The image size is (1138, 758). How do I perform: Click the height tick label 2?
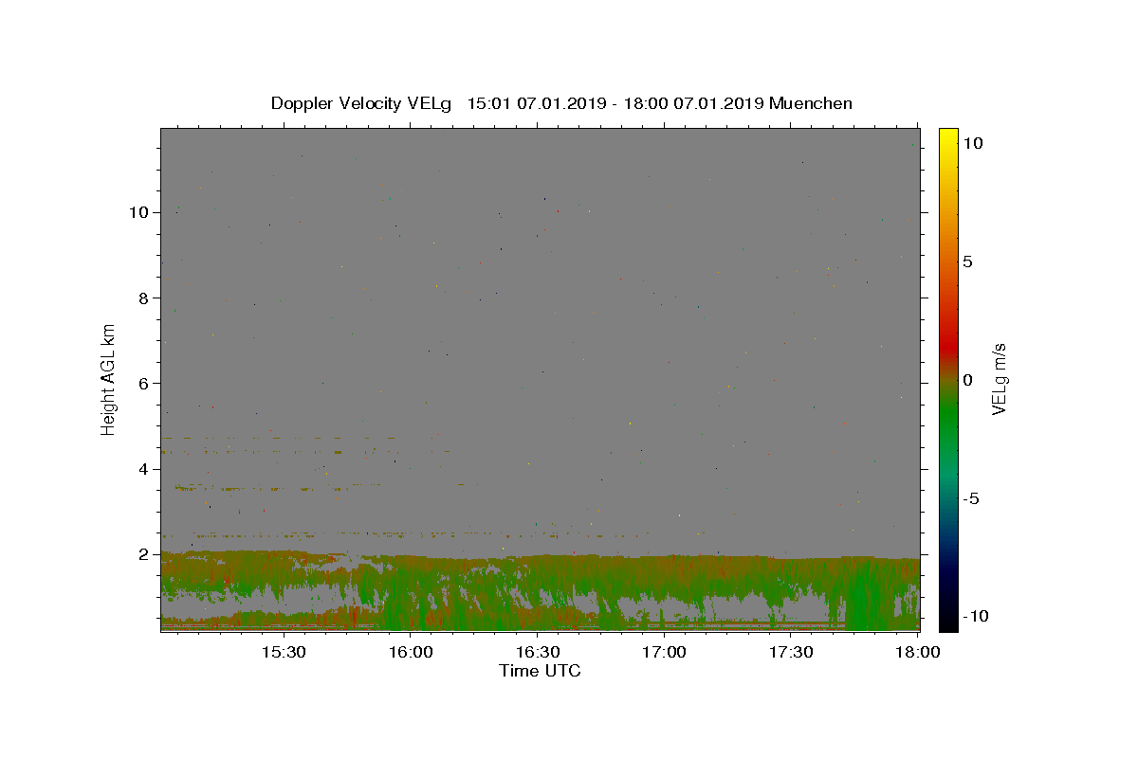click(x=144, y=554)
